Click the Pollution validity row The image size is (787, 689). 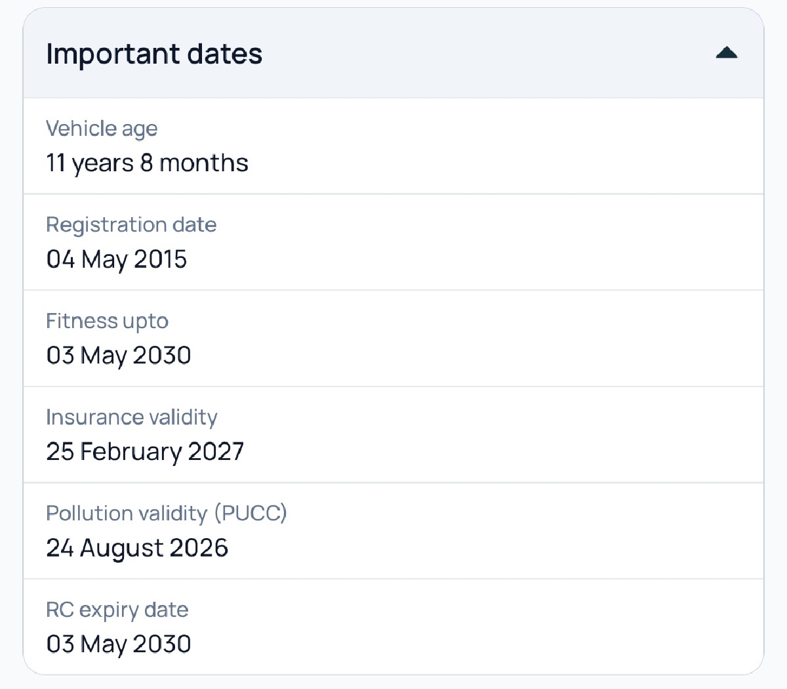[393, 532]
